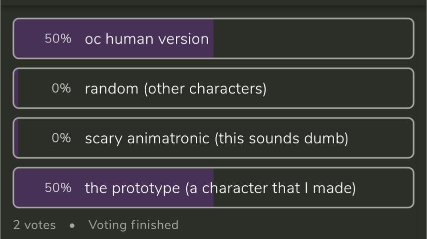Choose the random (other characters) option

click(x=213, y=88)
